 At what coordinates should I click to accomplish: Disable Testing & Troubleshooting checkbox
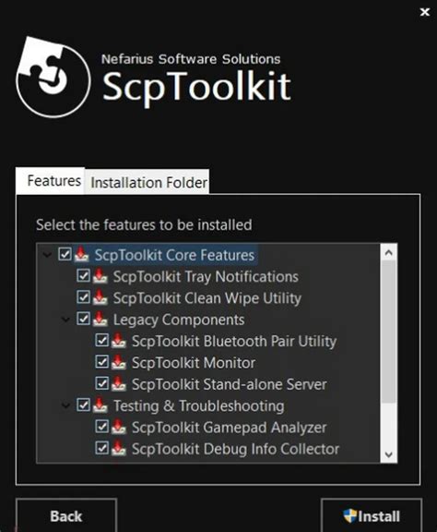tap(83, 405)
